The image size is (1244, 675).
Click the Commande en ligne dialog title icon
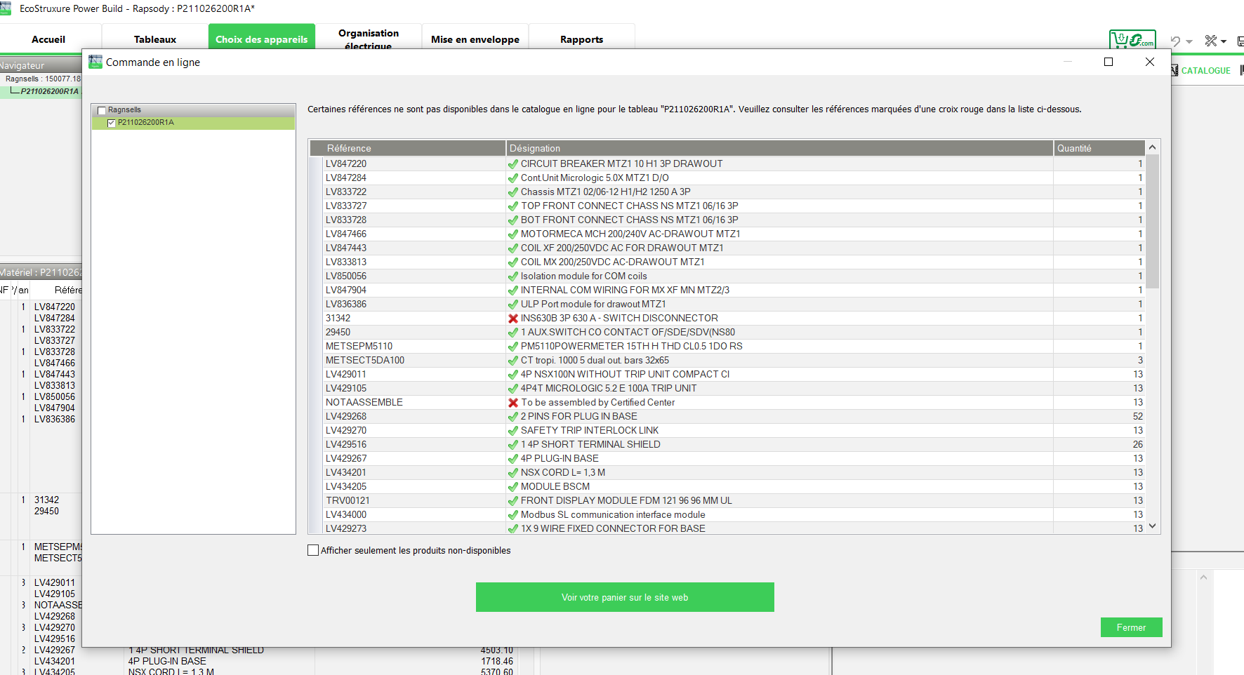point(95,62)
